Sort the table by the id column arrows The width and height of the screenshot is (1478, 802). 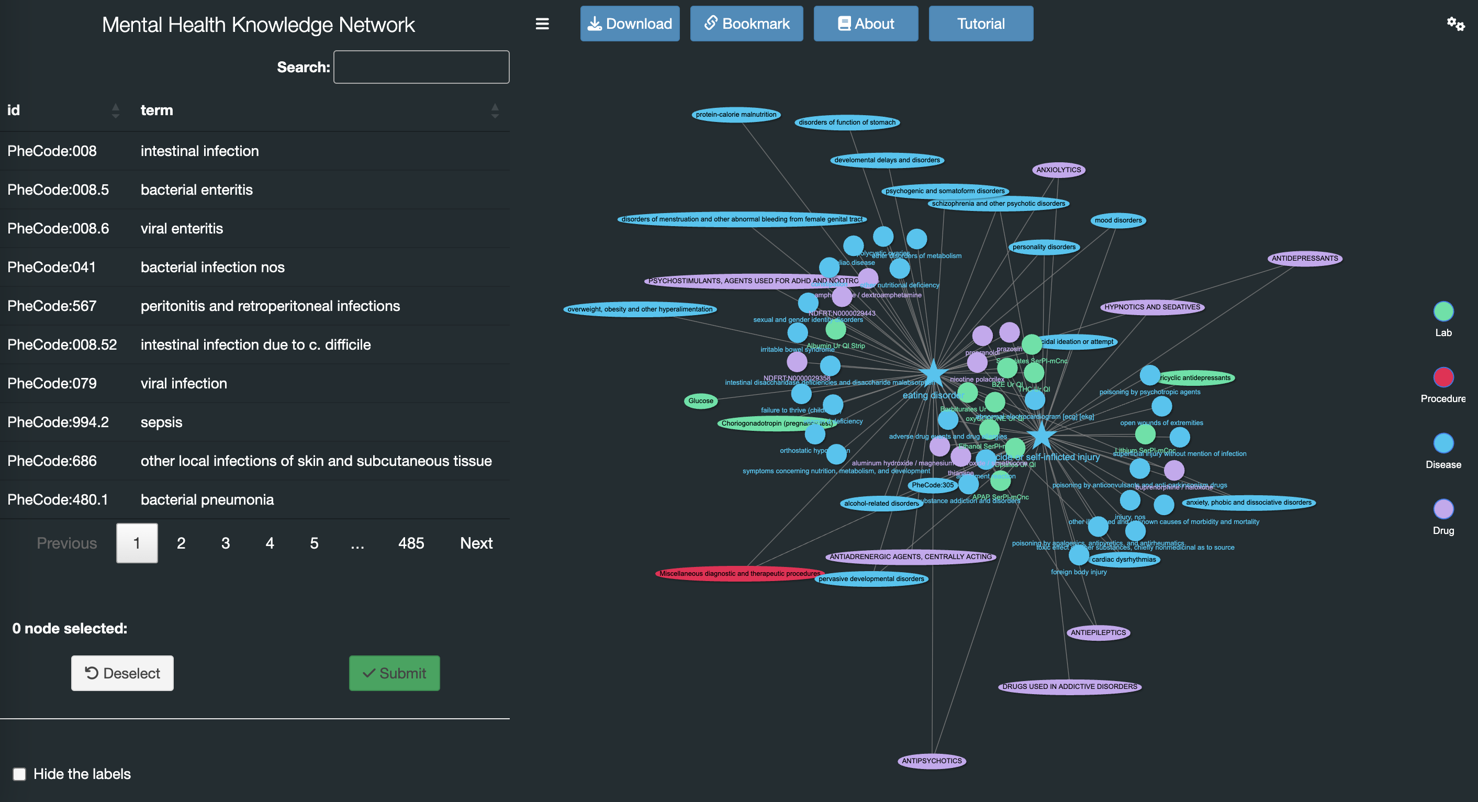115,110
